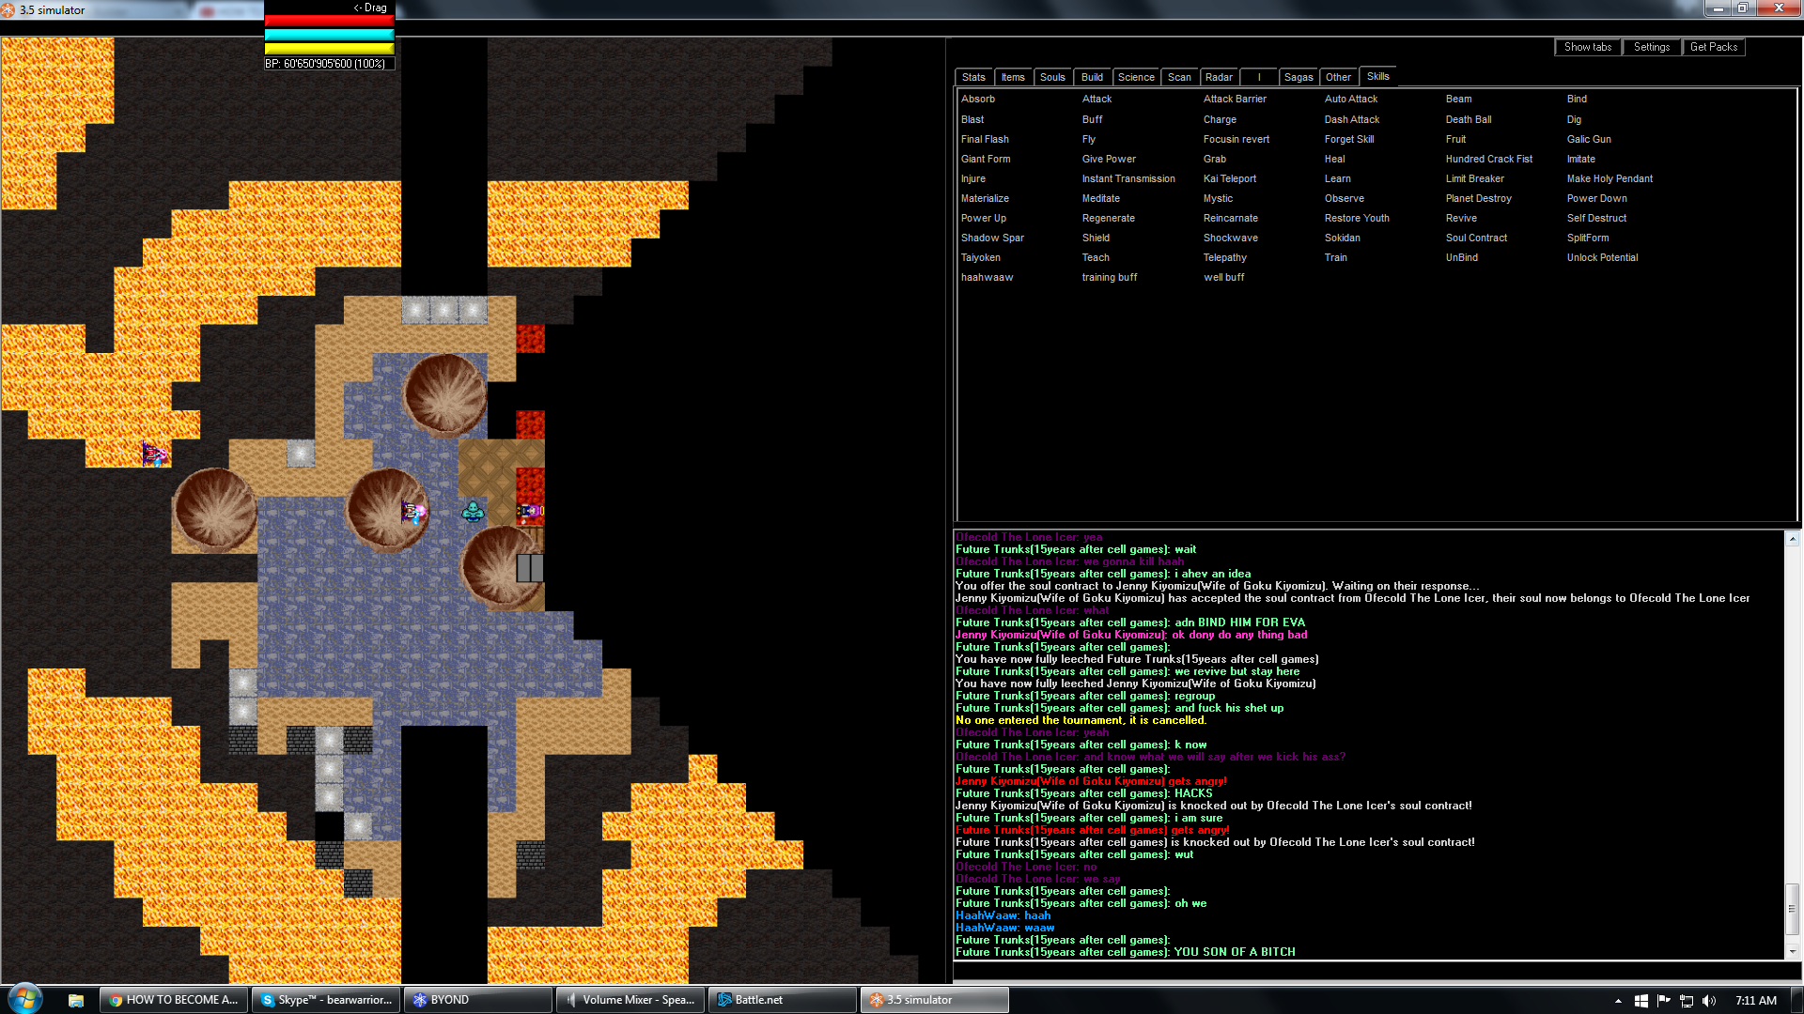Viewport: 1804px width, 1014px height.
Task: Open the Items tab
Action: tap(1013, 77)
